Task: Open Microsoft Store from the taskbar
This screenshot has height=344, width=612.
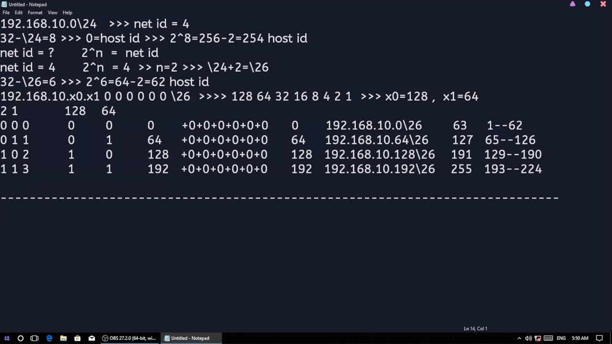Action: (x=77, y=338)
